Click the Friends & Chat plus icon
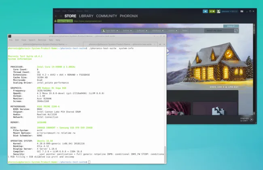The height and width of the screenshot is (170, 263). coord(252,120)
